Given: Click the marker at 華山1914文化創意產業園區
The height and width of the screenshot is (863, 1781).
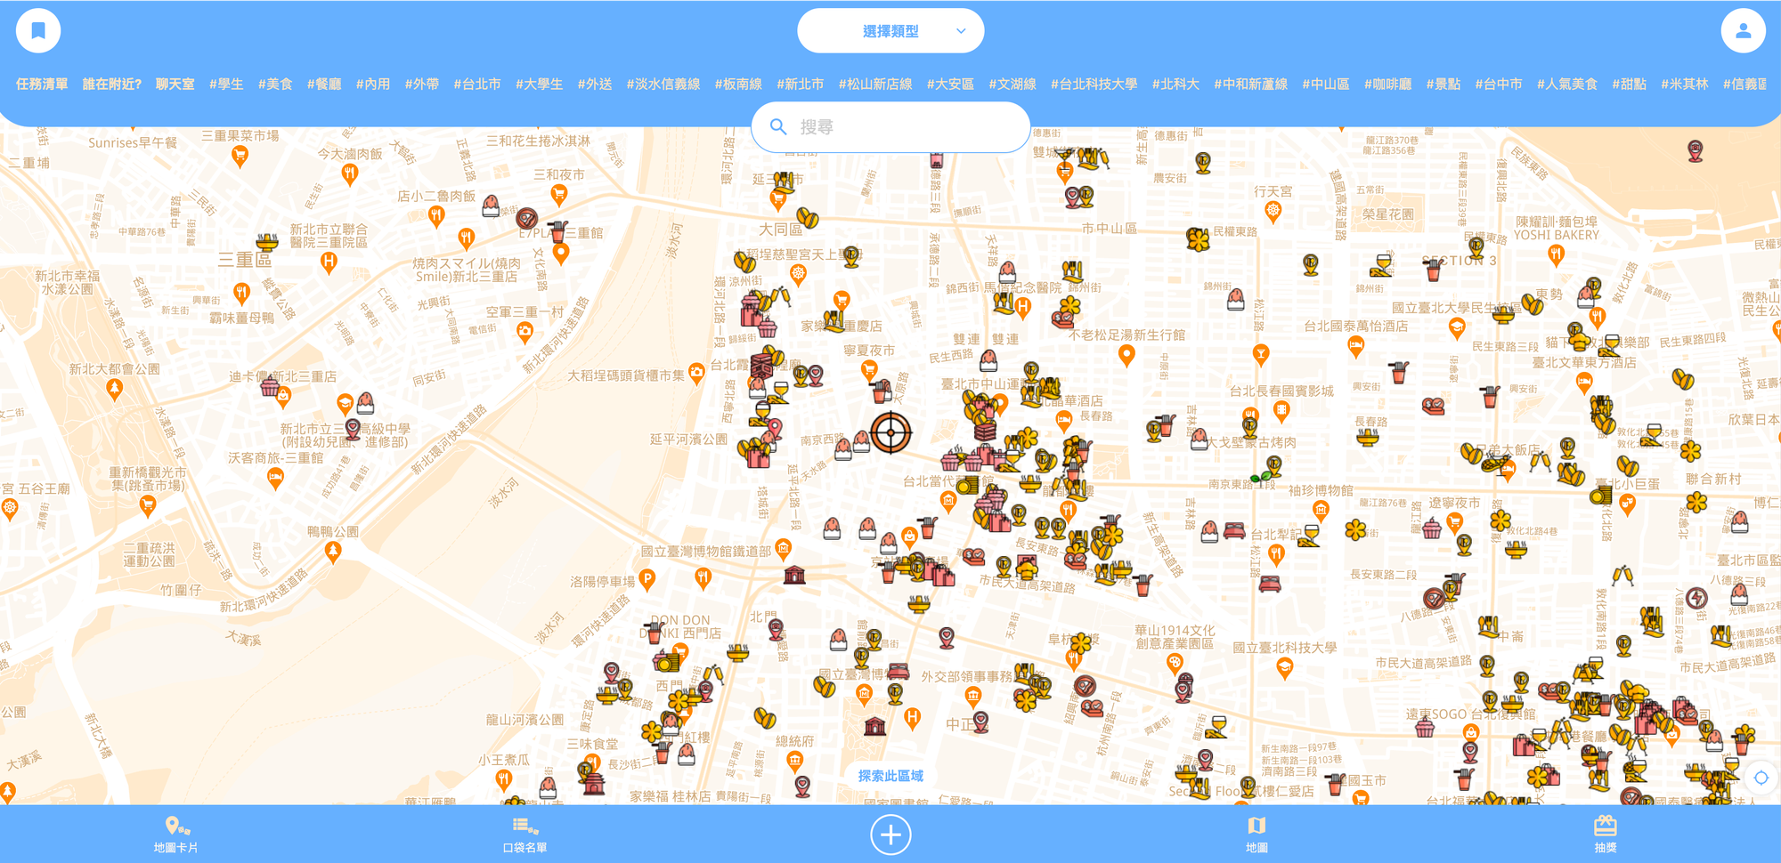Looking at the screenshot, I should (x=1175, y=663).
